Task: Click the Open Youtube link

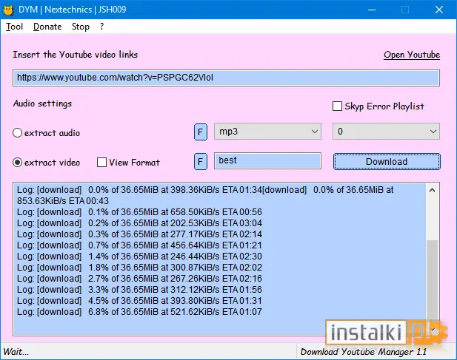Action: 412,55
